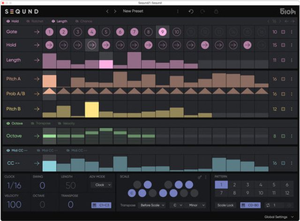Switch to the Velocity tab
This screenshot has width=300, height=221.
[66, 123]
